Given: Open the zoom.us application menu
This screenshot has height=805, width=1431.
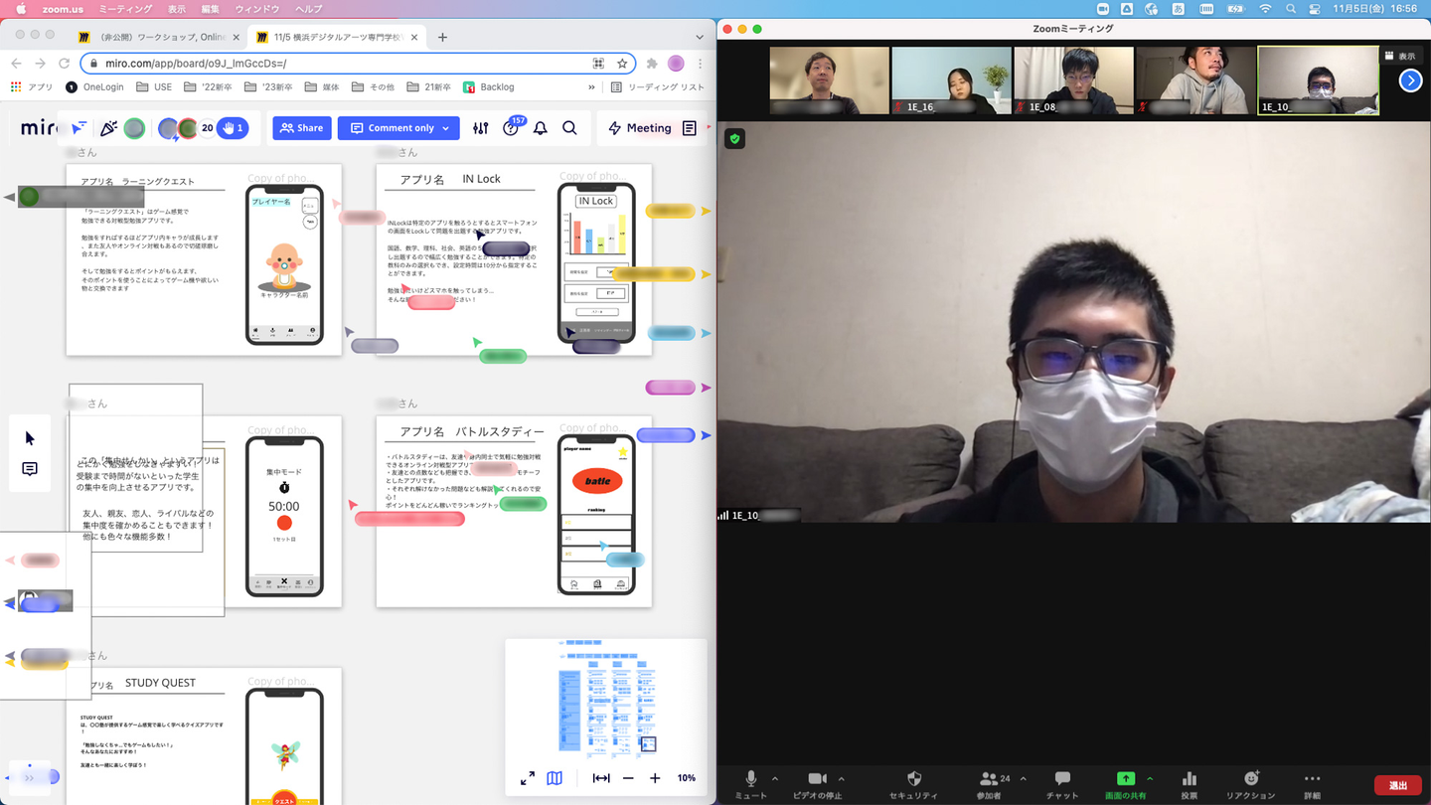Looking at the screenshot, I should 63,9.
